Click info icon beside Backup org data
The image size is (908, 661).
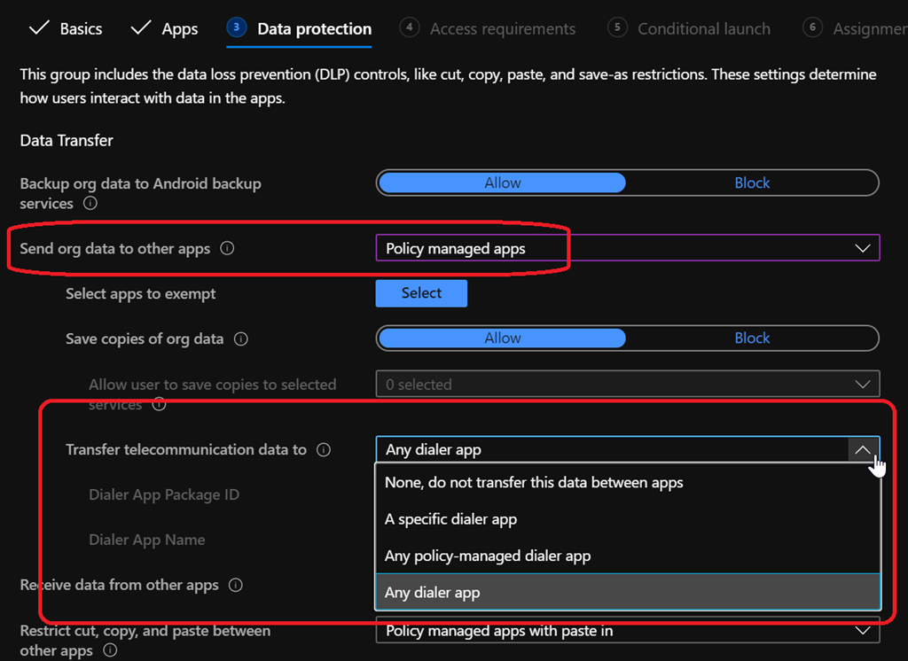90,204
